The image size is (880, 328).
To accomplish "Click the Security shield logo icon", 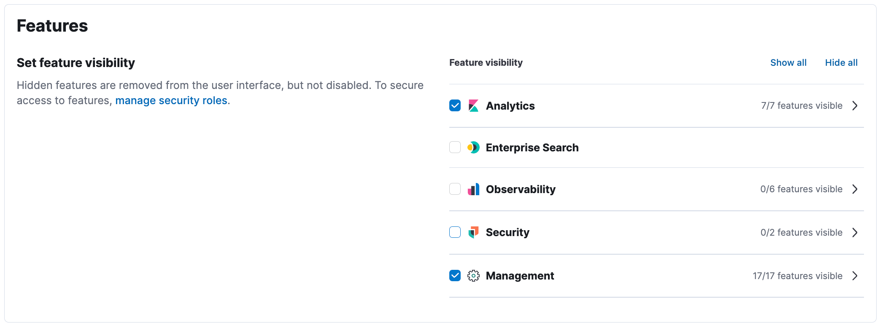I will (x=473, y=232).
